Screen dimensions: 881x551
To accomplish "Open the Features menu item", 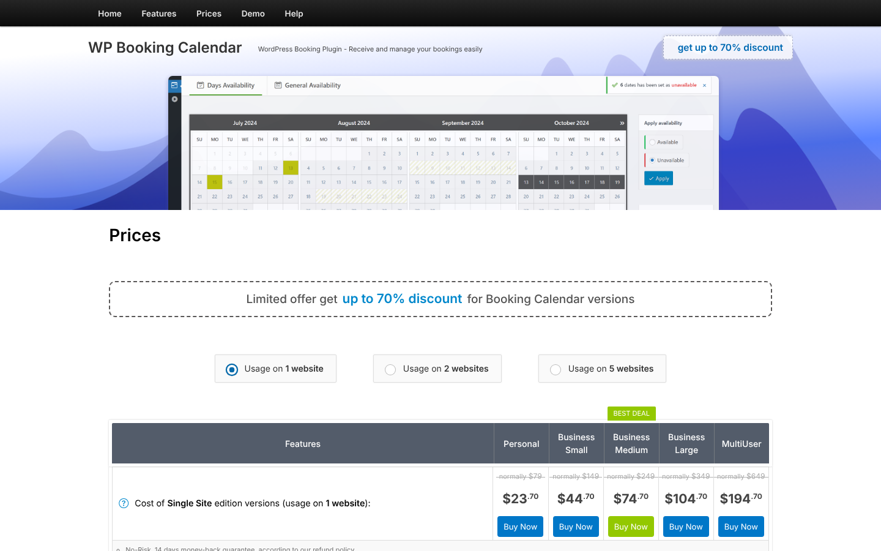I will [158, 13].
